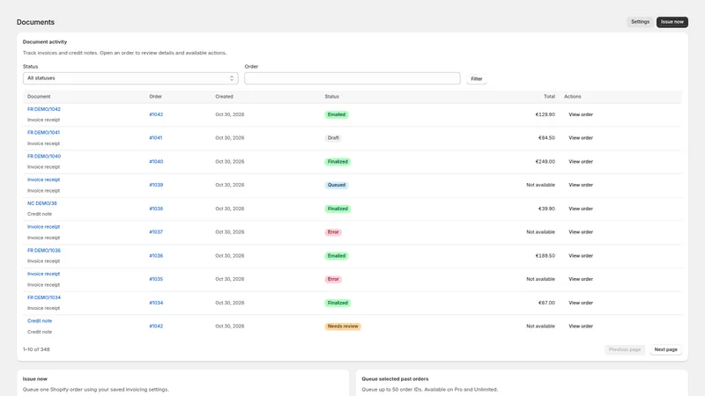Click the Error badge for order #1037
The image size is (705, 396).
pos(333,232)
